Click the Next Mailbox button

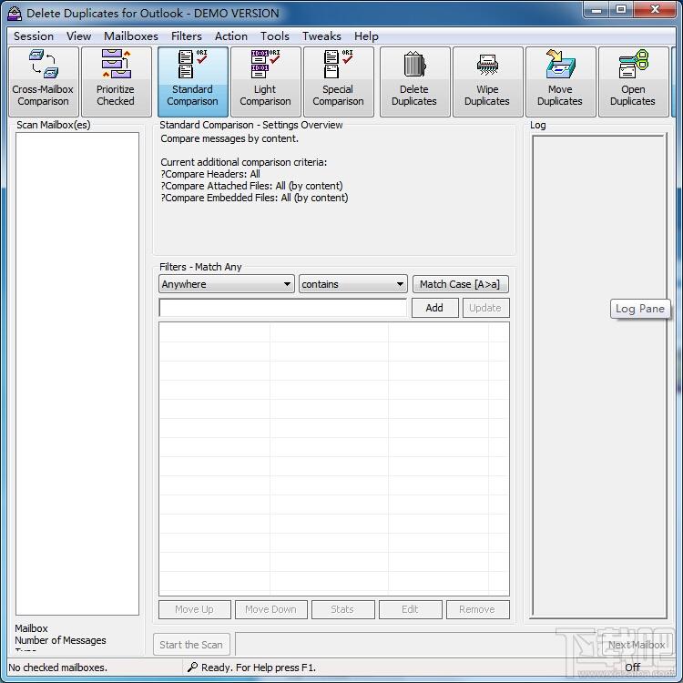(637, 644)
